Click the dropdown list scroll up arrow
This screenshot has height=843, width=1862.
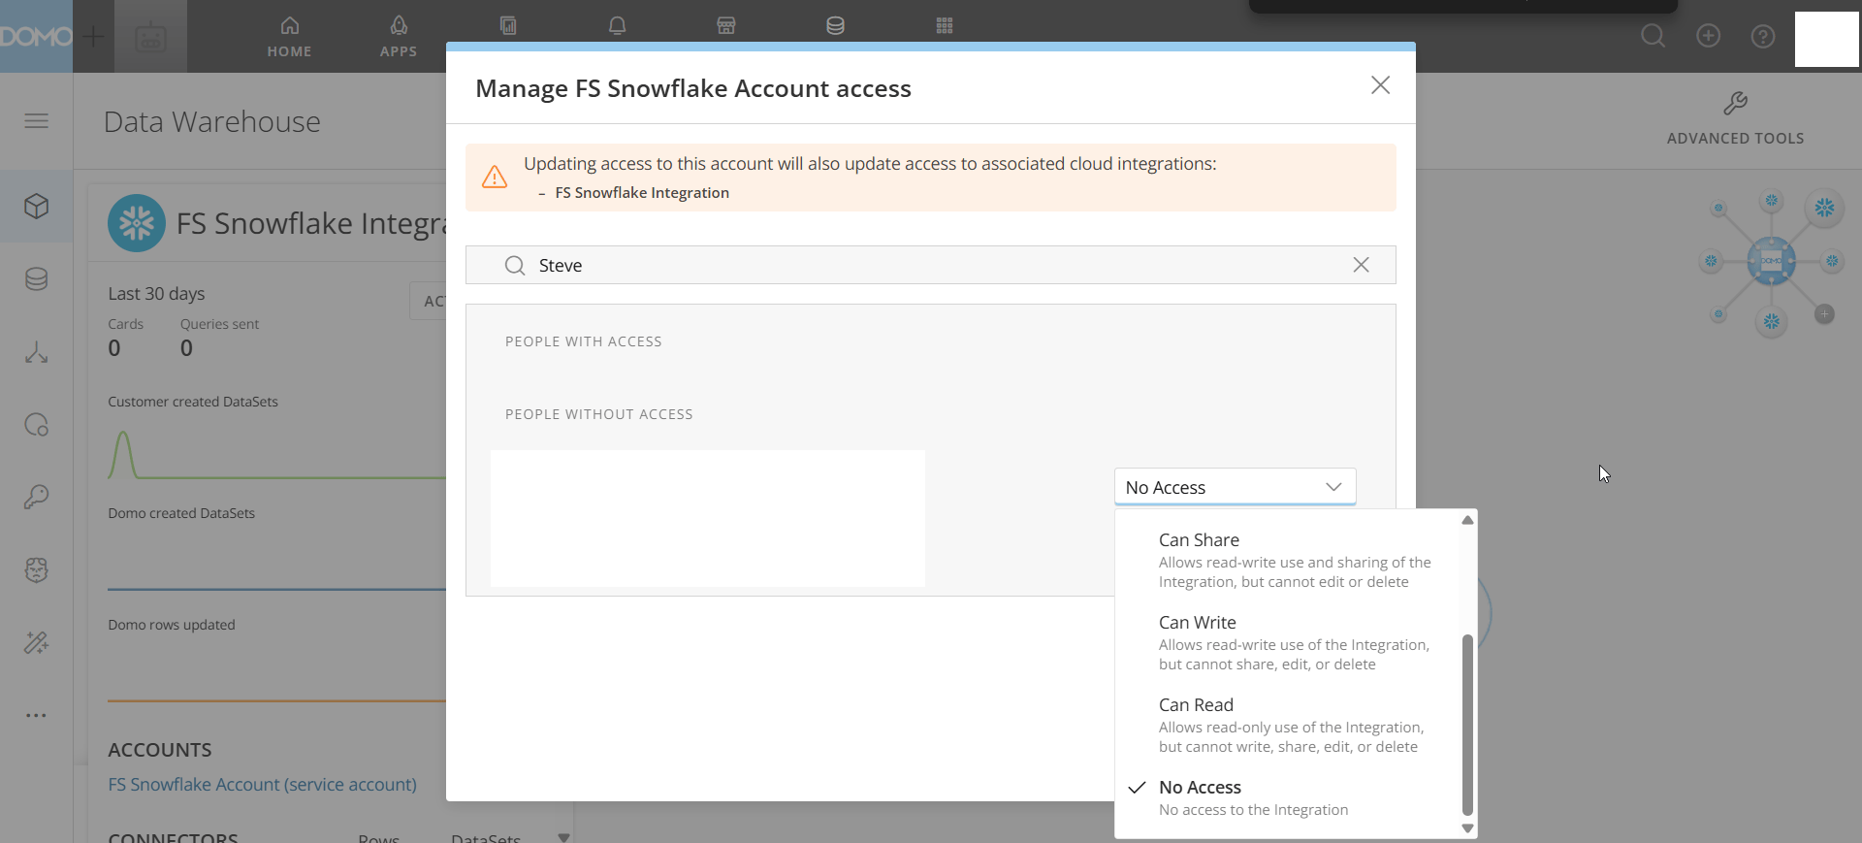coord(1467,520)
